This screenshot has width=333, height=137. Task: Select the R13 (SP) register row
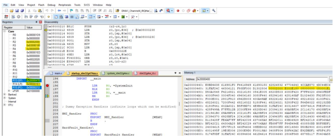(x=27, y=80)
